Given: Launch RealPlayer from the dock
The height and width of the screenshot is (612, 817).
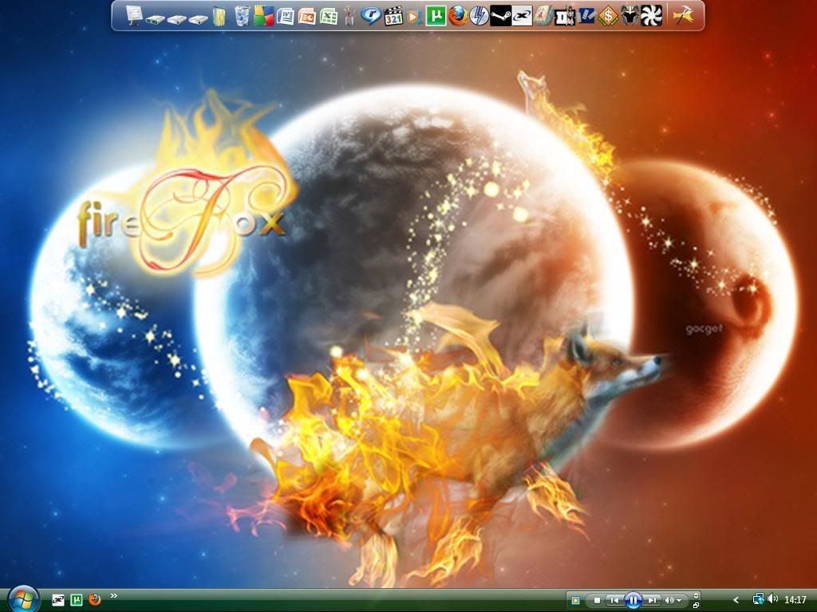Looking at the screenshot, I should tap(371, 16).
